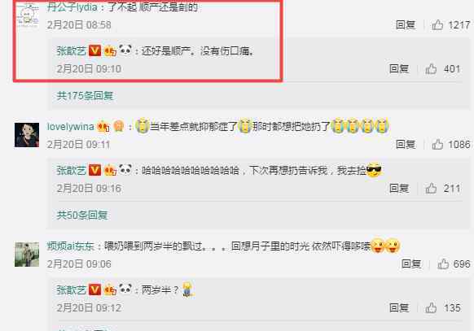Reply to 月公子lydia's comment via 回复
The width and height of the screenshot is (474, 331).
(x=406, y=24)
